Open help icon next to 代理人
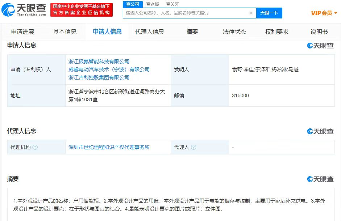 point(194,147)
